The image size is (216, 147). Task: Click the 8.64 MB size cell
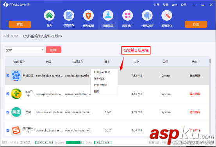(x=137, y=130)
